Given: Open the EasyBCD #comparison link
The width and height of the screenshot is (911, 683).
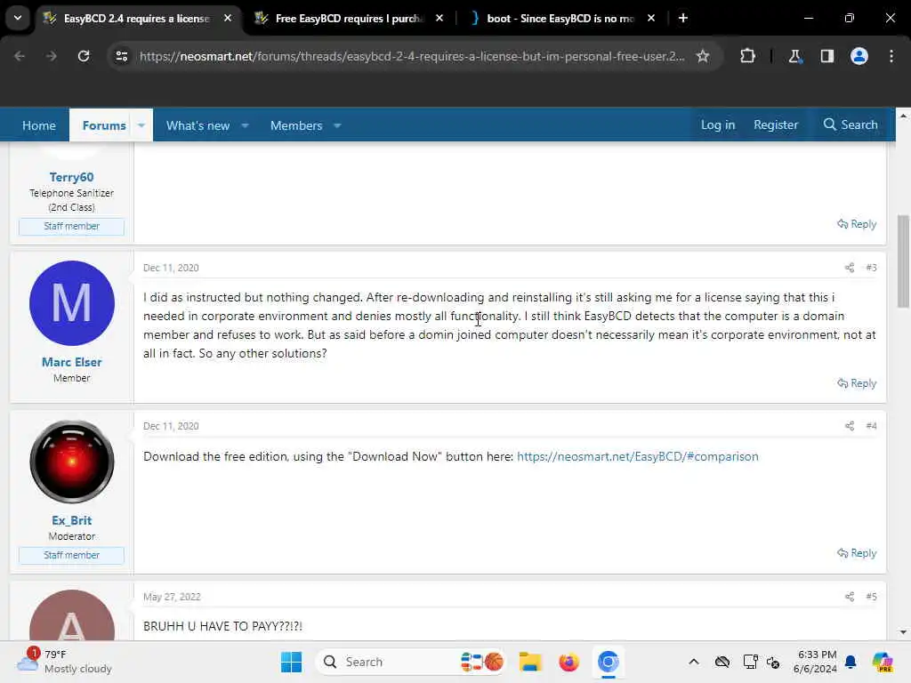Looking at the screenshot, I should click(637, 456).
